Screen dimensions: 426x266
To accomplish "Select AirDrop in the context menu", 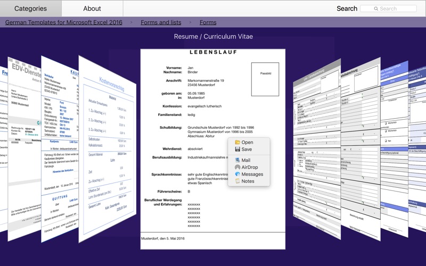I will click(249, 167).
